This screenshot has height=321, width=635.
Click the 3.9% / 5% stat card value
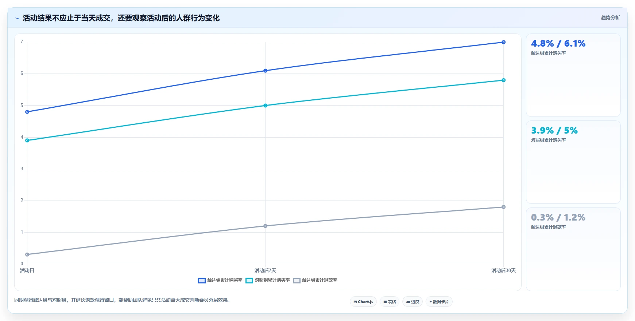coord(554,131)
